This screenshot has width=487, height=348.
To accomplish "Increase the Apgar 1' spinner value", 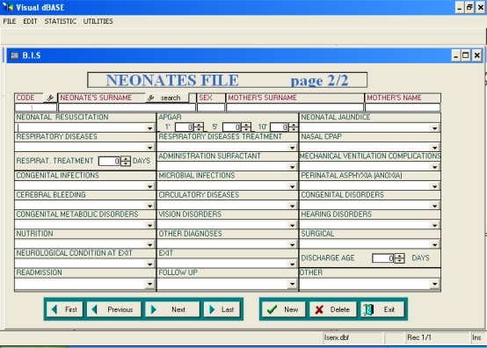I will pyautogui.click(x=199, y=125).
